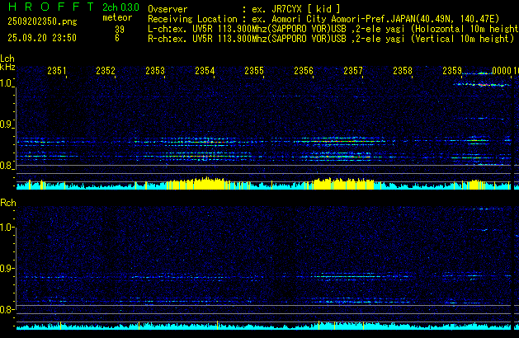519x338 pixels.
Task: Click the 2ch 0.3.0 version label
Action: click(x=120, y=7)
